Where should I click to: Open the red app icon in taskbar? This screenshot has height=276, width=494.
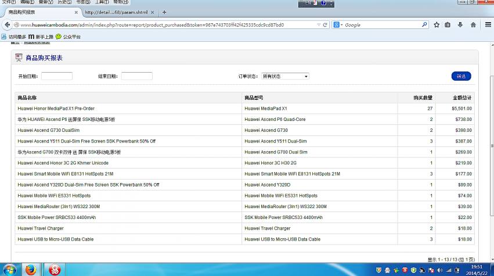click(54, 270)
